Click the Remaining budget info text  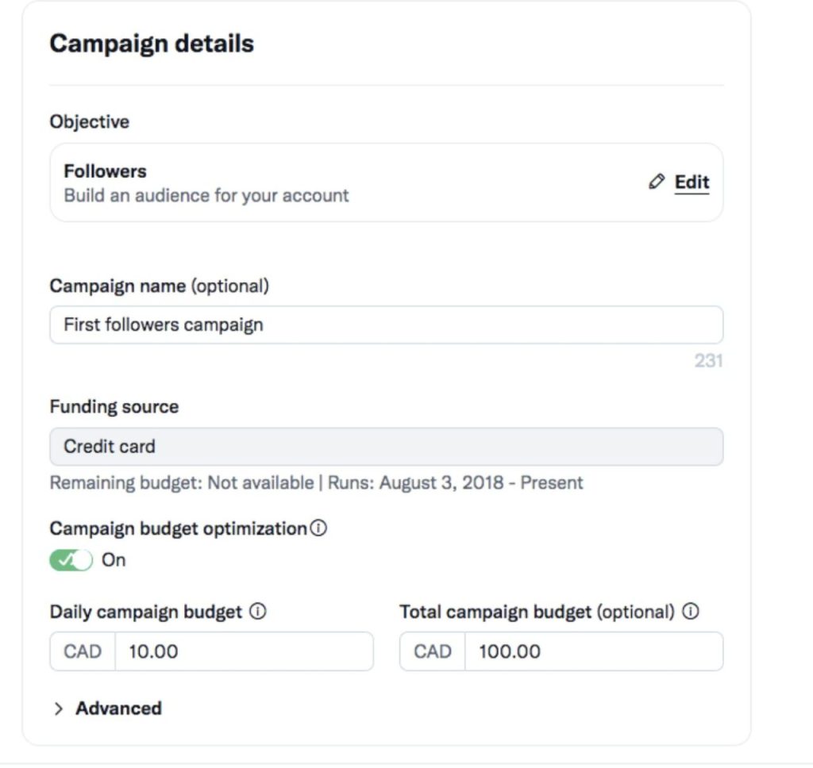316,483
